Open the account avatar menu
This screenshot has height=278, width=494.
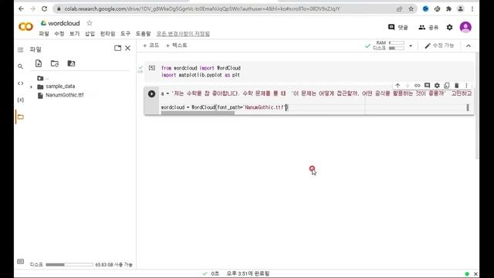(465, 27)
